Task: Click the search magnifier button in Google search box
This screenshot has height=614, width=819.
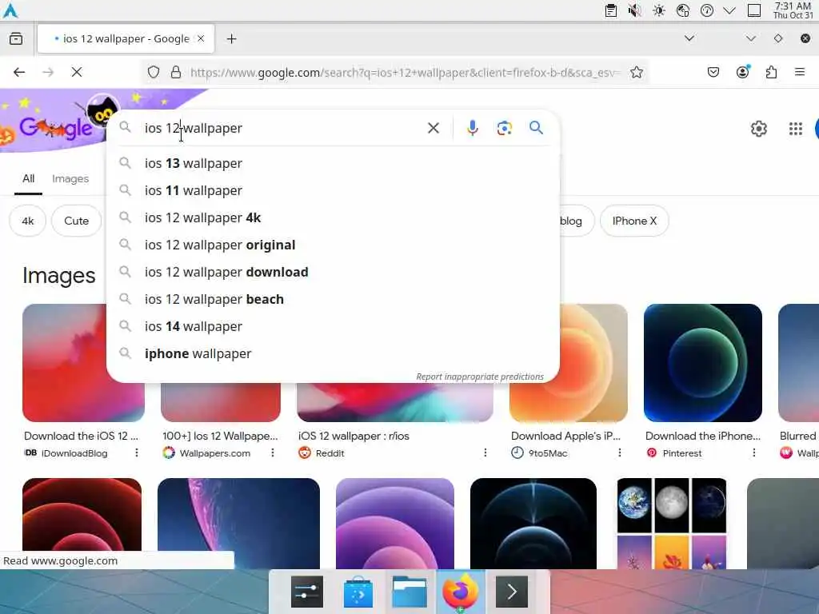Action: pyautogui.click(x=536, y=128)
